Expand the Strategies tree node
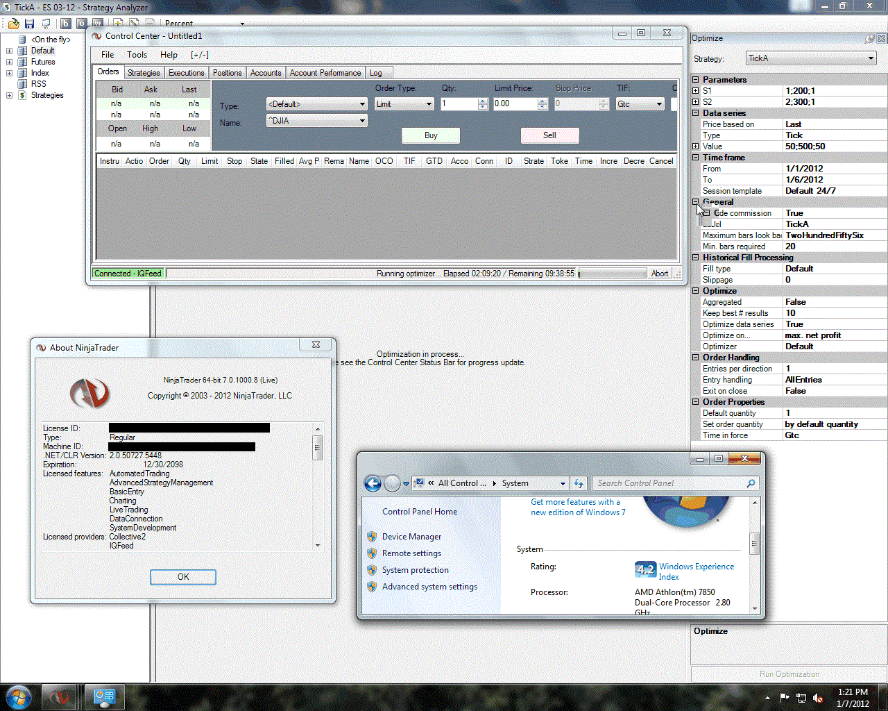This screenshot has height=711, width=888. 9,95
